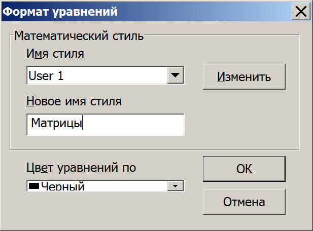Click the Имя стиля label
The width and height of the screenshot is (313, 231).
coord(55,54)
